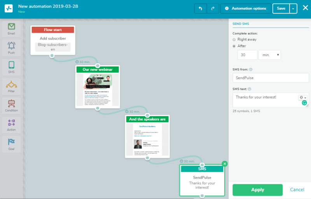Pick the SMS block from sidebar
Viewport: 311px width, 199px height.
[11, 66]
